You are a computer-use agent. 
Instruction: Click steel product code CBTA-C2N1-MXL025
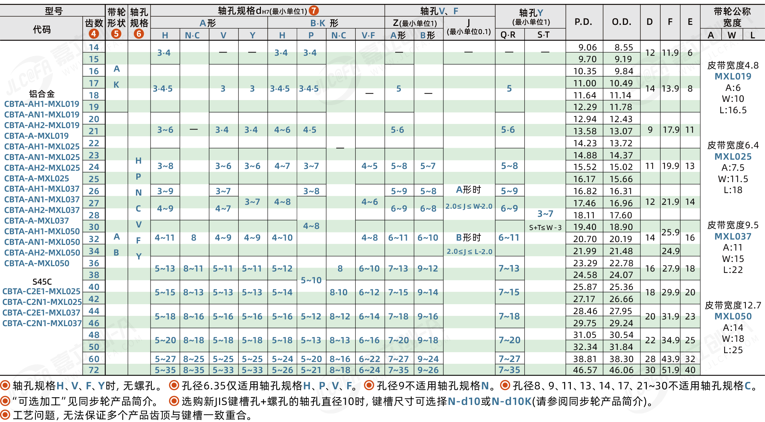pos(42,302)
